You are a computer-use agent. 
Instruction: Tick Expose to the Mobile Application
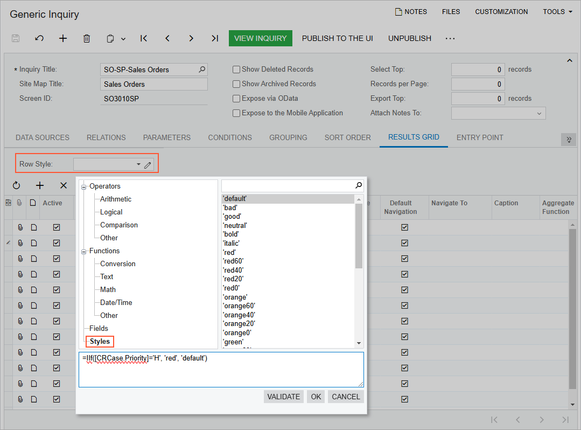pyautogui.click(x=236, y=113)
